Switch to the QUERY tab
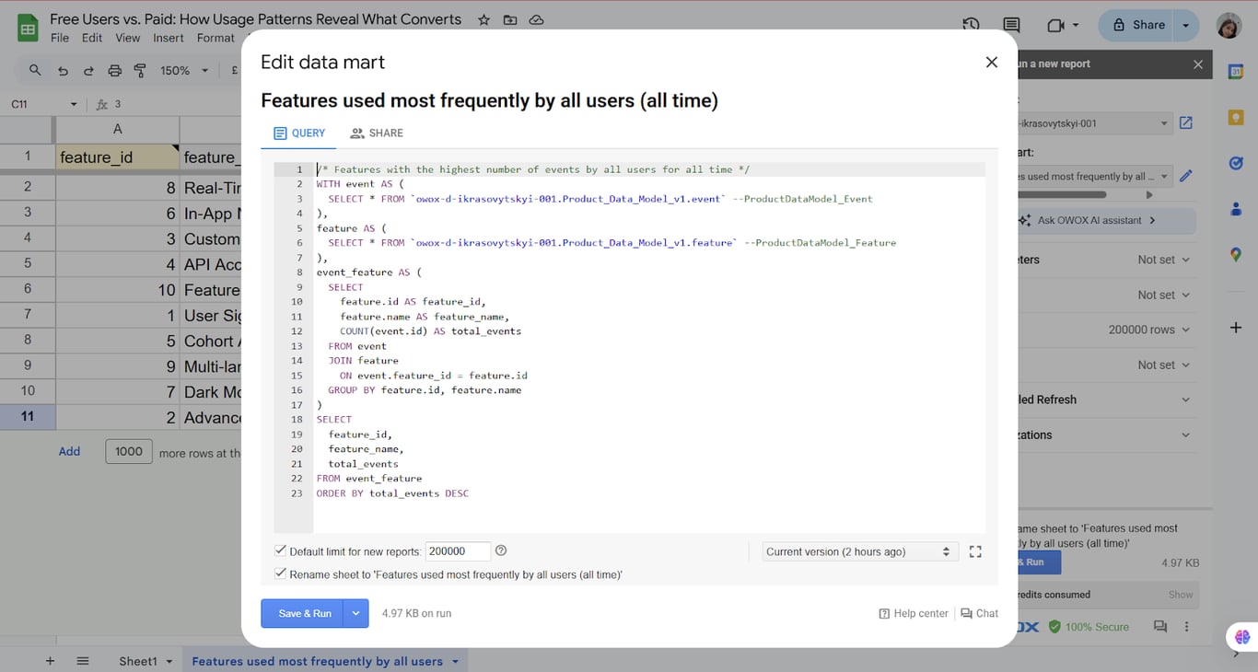This screenshot has height=672, width=1258. [x=299, y=133]
